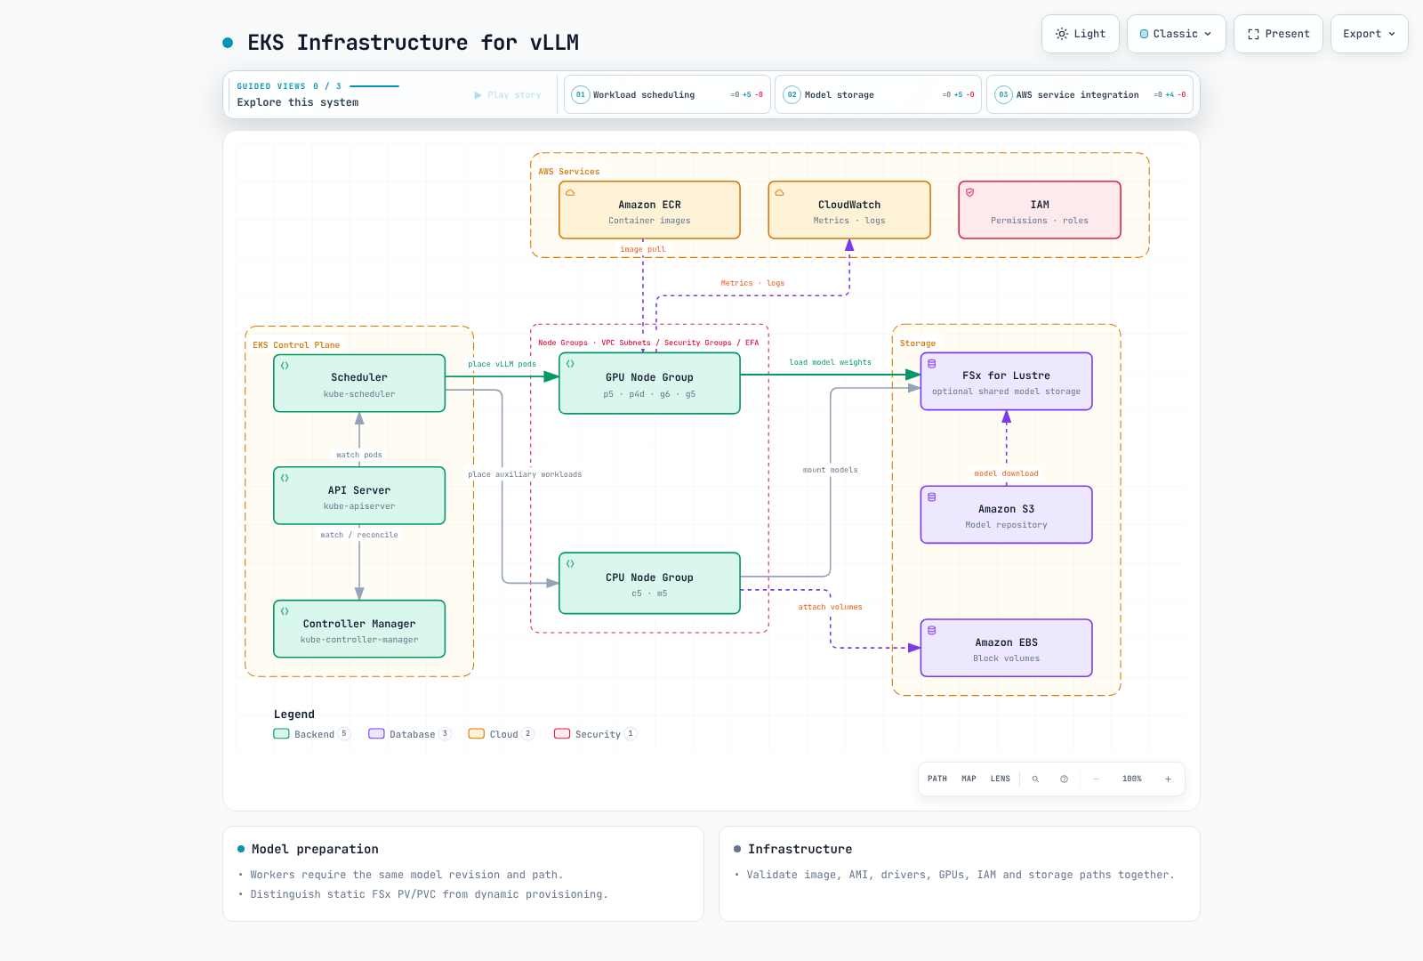Select the CPU Node Group node

649,584
